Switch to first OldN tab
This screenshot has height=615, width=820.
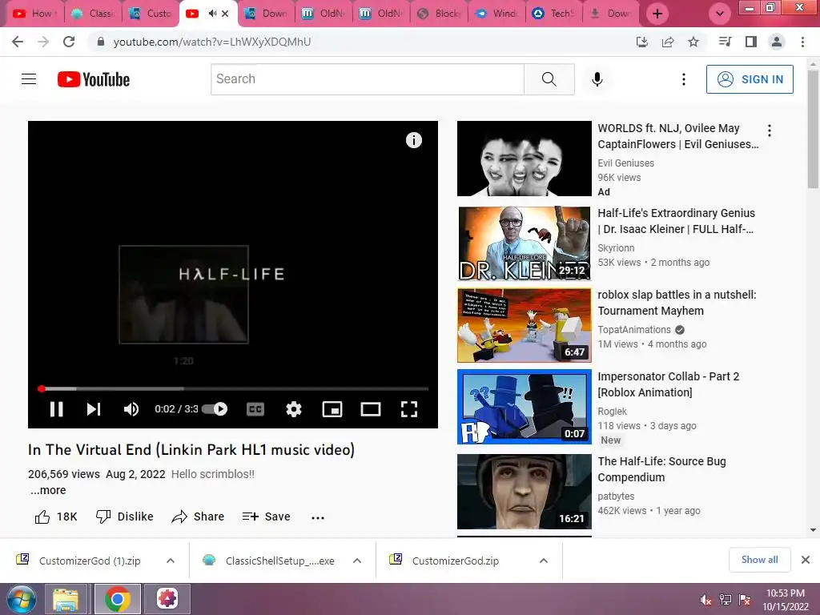click(x=324, y=14)
